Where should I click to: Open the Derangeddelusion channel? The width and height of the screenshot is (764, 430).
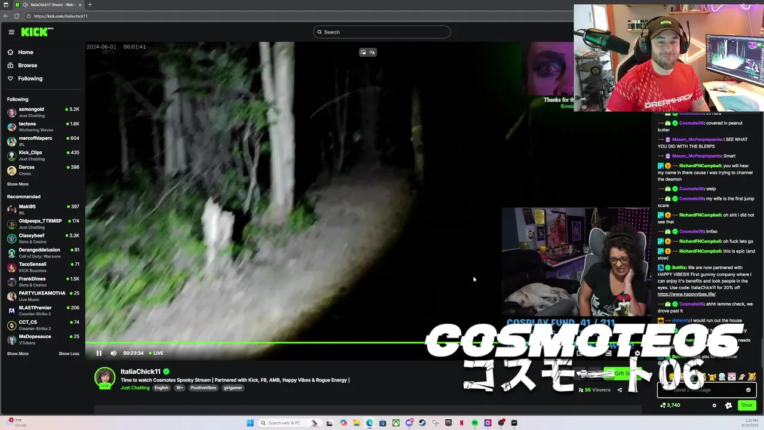coord(43,253)
